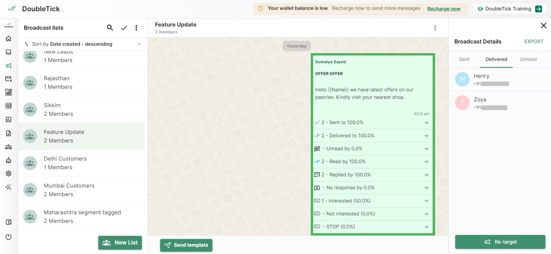This screenshot has height=254, width=551.
Task: Search the broadcast lists
Action: tap(110, 28)
